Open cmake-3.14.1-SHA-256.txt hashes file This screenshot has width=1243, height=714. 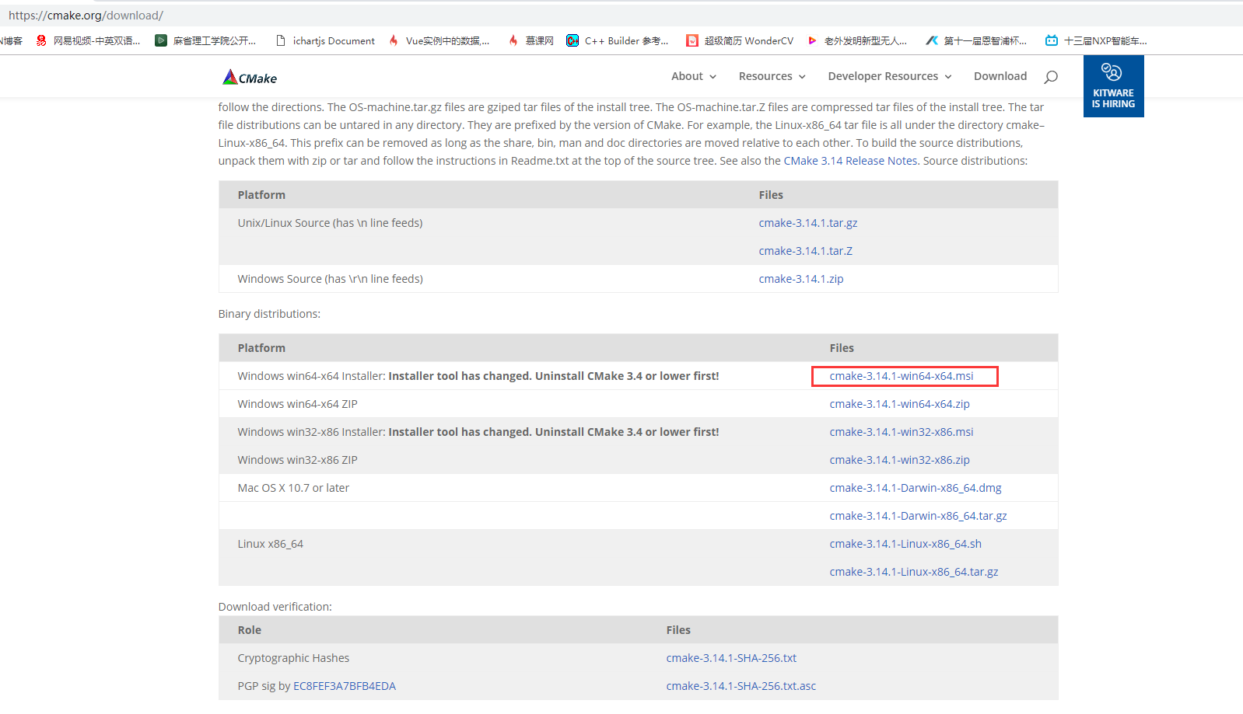pos(731,658)
